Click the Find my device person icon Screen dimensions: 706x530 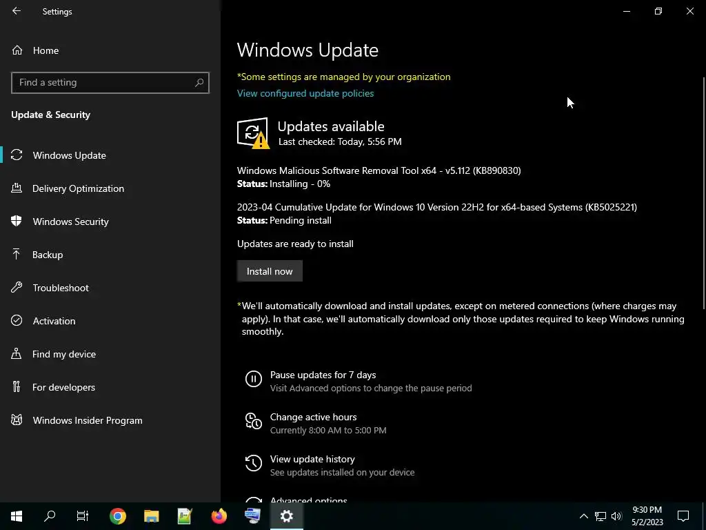pos(17,353)
